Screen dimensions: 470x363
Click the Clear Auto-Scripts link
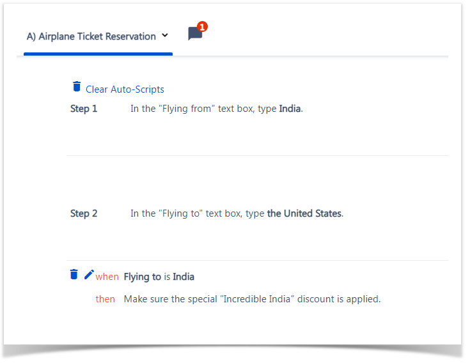coord(125,89)
